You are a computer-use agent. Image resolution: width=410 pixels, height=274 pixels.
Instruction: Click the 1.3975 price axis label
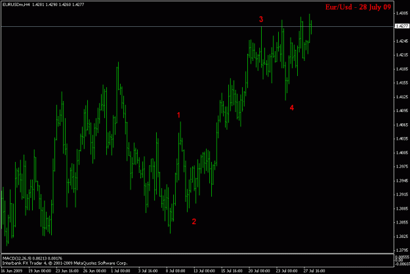coord(402,166)
